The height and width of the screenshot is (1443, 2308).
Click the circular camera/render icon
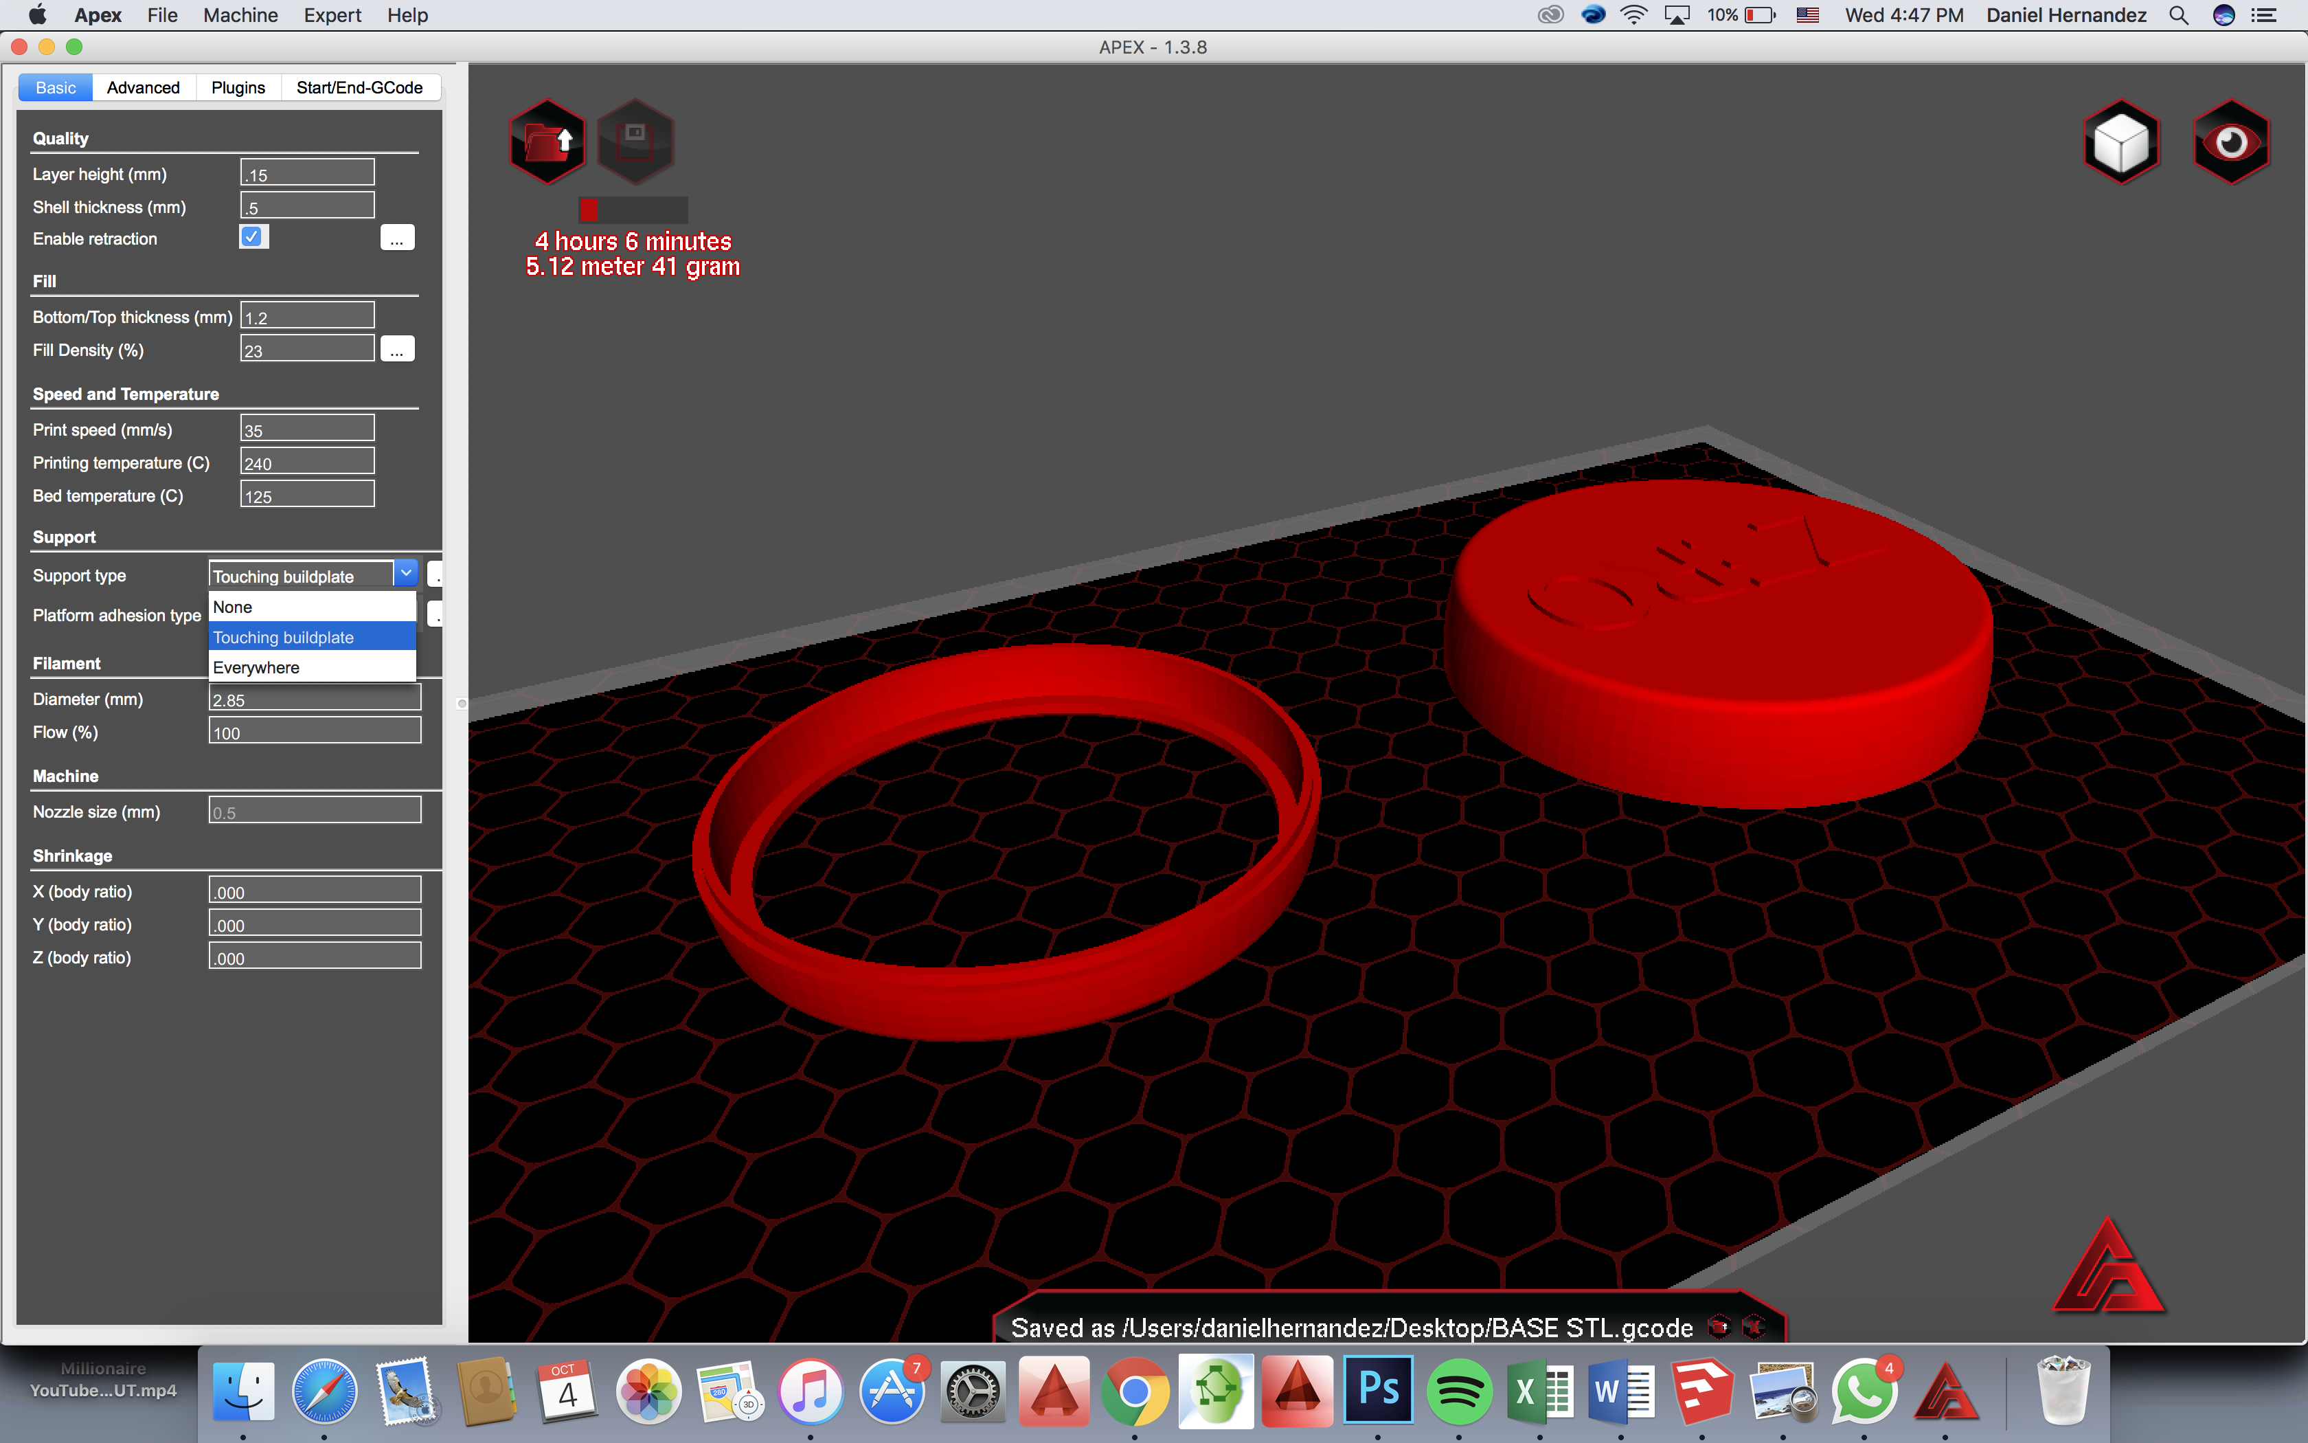pyautogui.click(x=2232, y=142)
